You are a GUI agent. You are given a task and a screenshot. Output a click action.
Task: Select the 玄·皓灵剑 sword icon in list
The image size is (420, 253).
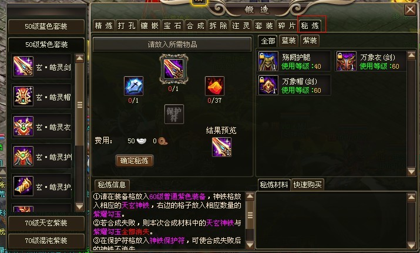23,66
